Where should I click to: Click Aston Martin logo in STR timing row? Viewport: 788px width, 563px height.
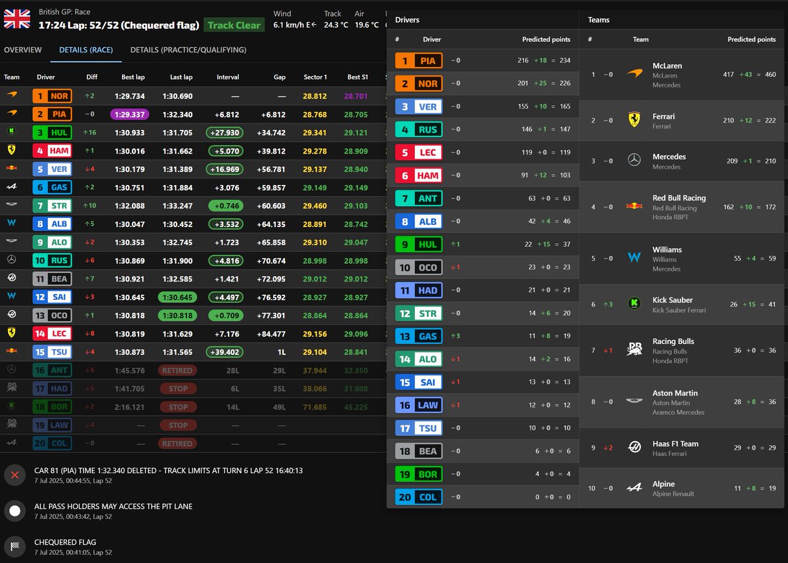point(12,206)
